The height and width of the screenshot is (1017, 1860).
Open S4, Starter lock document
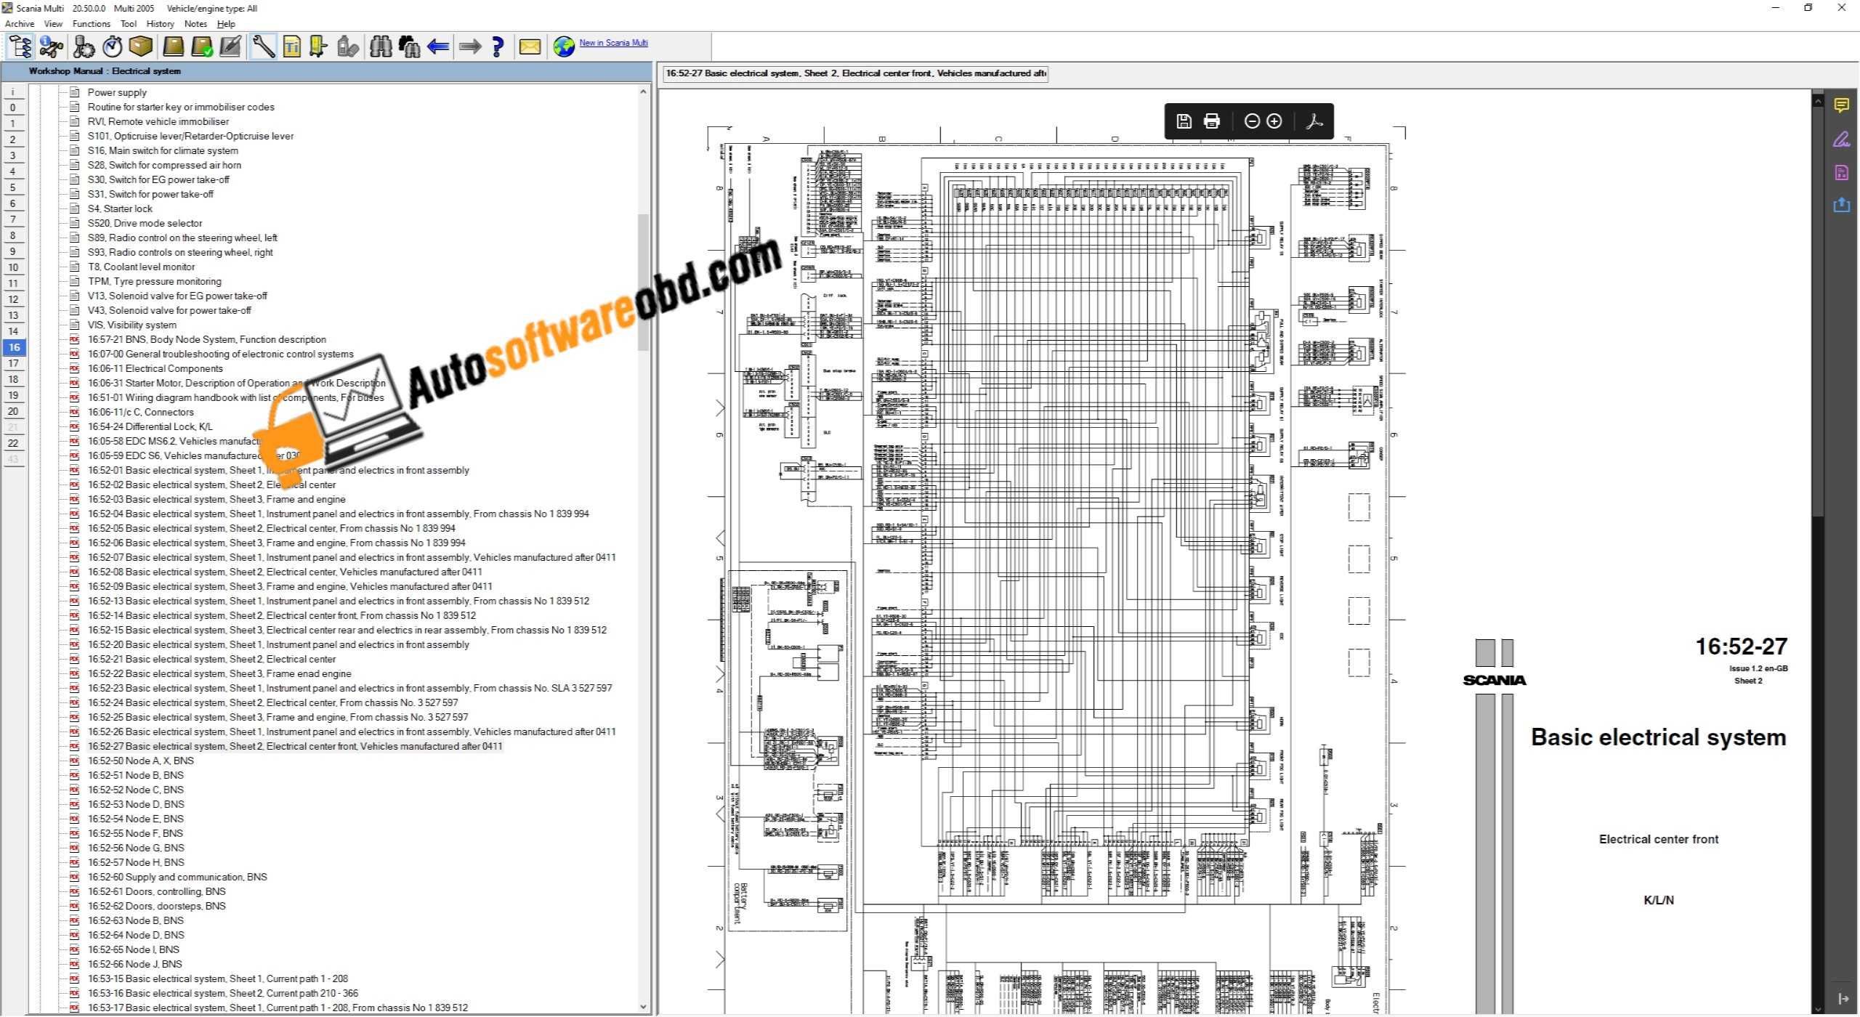pos(120,208)
